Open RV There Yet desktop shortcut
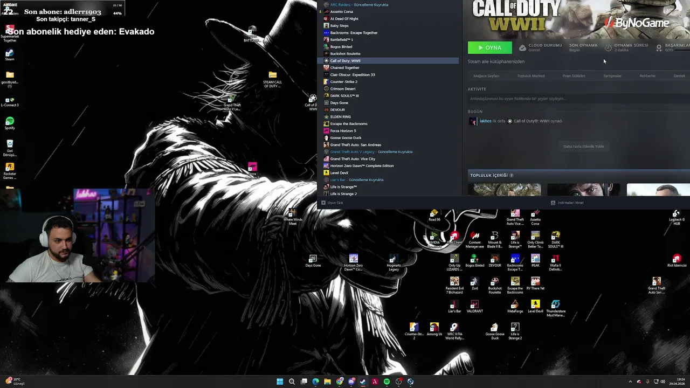Screen dimensions: 690x388 point(535,284)
